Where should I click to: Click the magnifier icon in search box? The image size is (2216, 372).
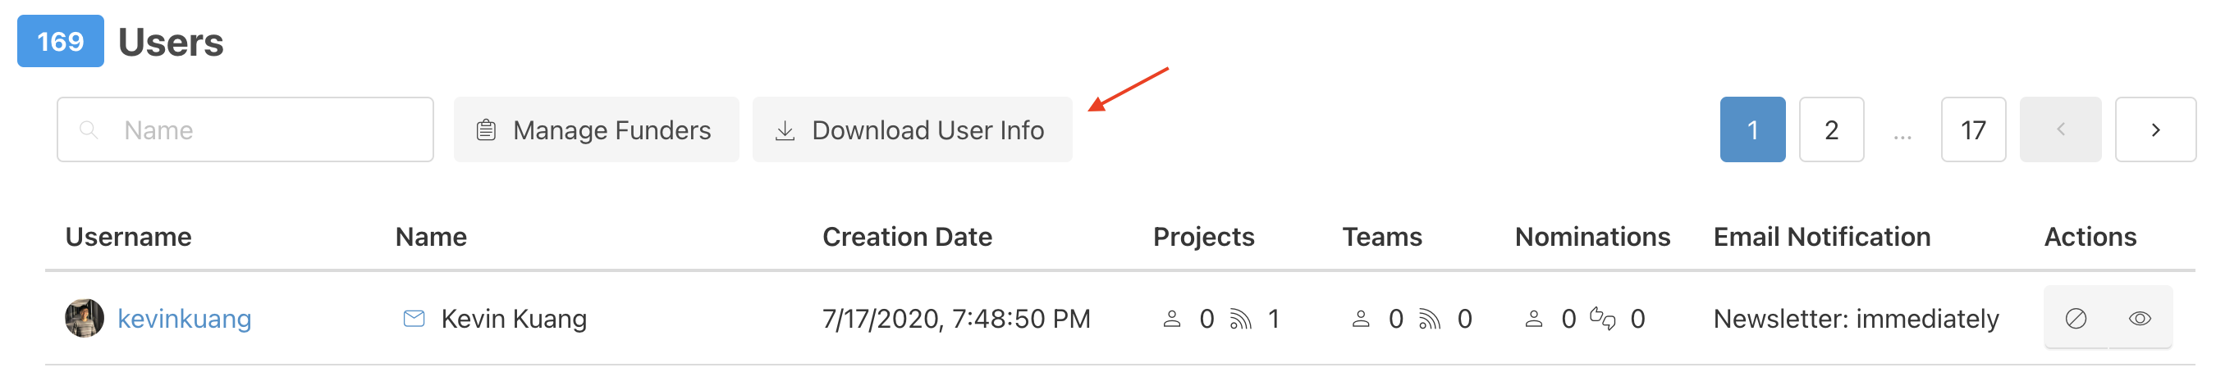point(89,129)
